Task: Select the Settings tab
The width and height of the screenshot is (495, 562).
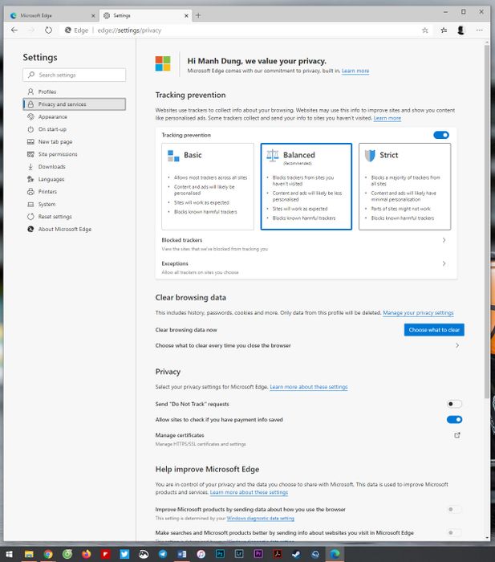Action: 145,16
